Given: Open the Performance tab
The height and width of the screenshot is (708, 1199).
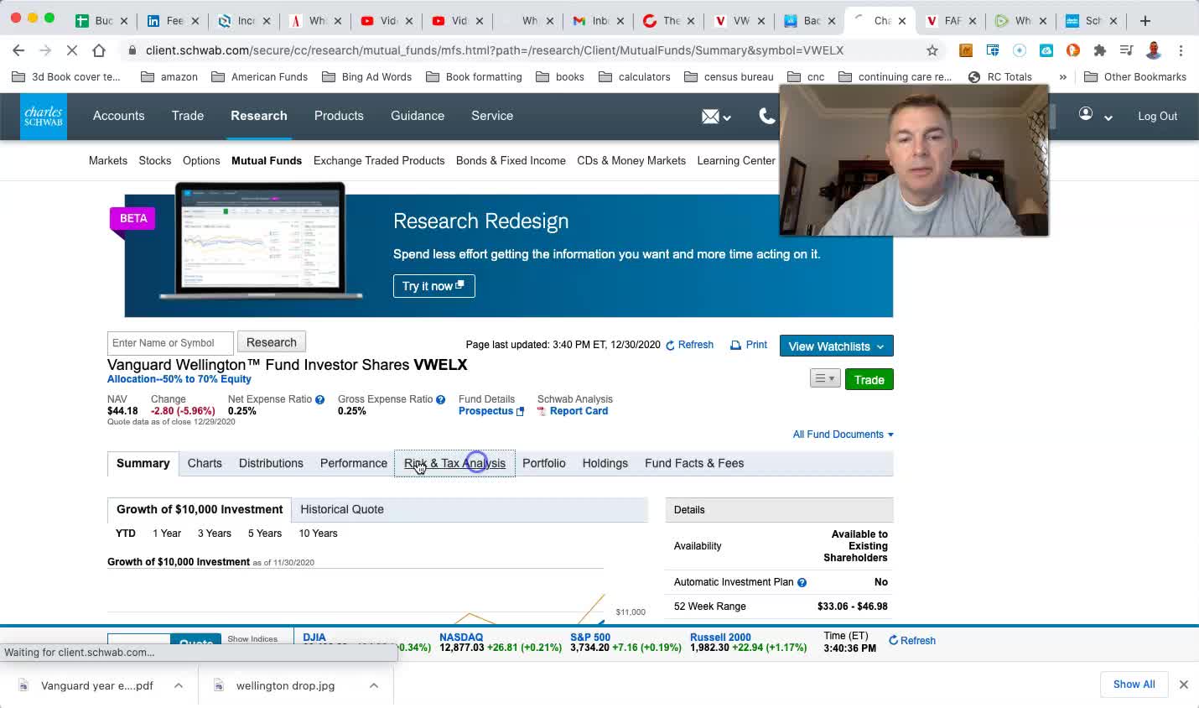Looking at the screenshot, I should point(354,463).
